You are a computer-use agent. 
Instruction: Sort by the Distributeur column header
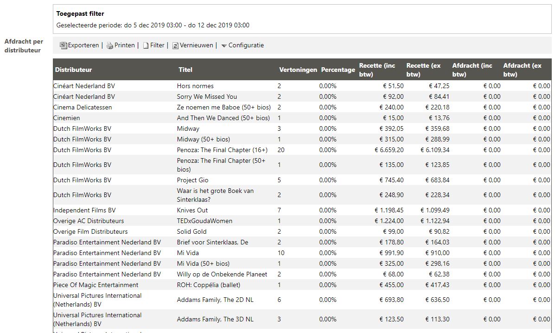[73, 70]
